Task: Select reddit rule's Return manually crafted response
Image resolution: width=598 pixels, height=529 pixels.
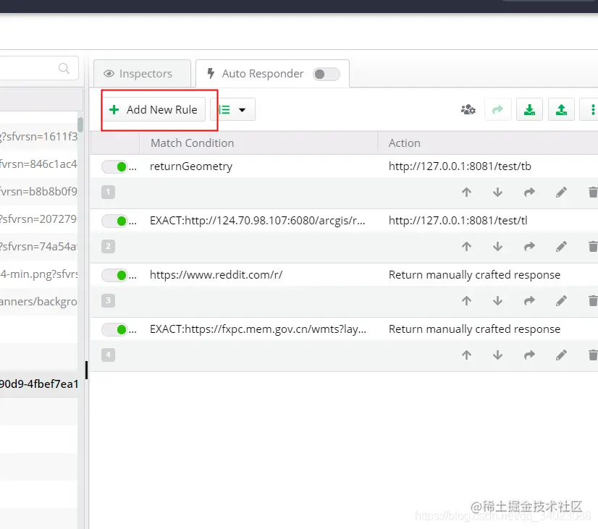Action: click(x=474, y=275)
